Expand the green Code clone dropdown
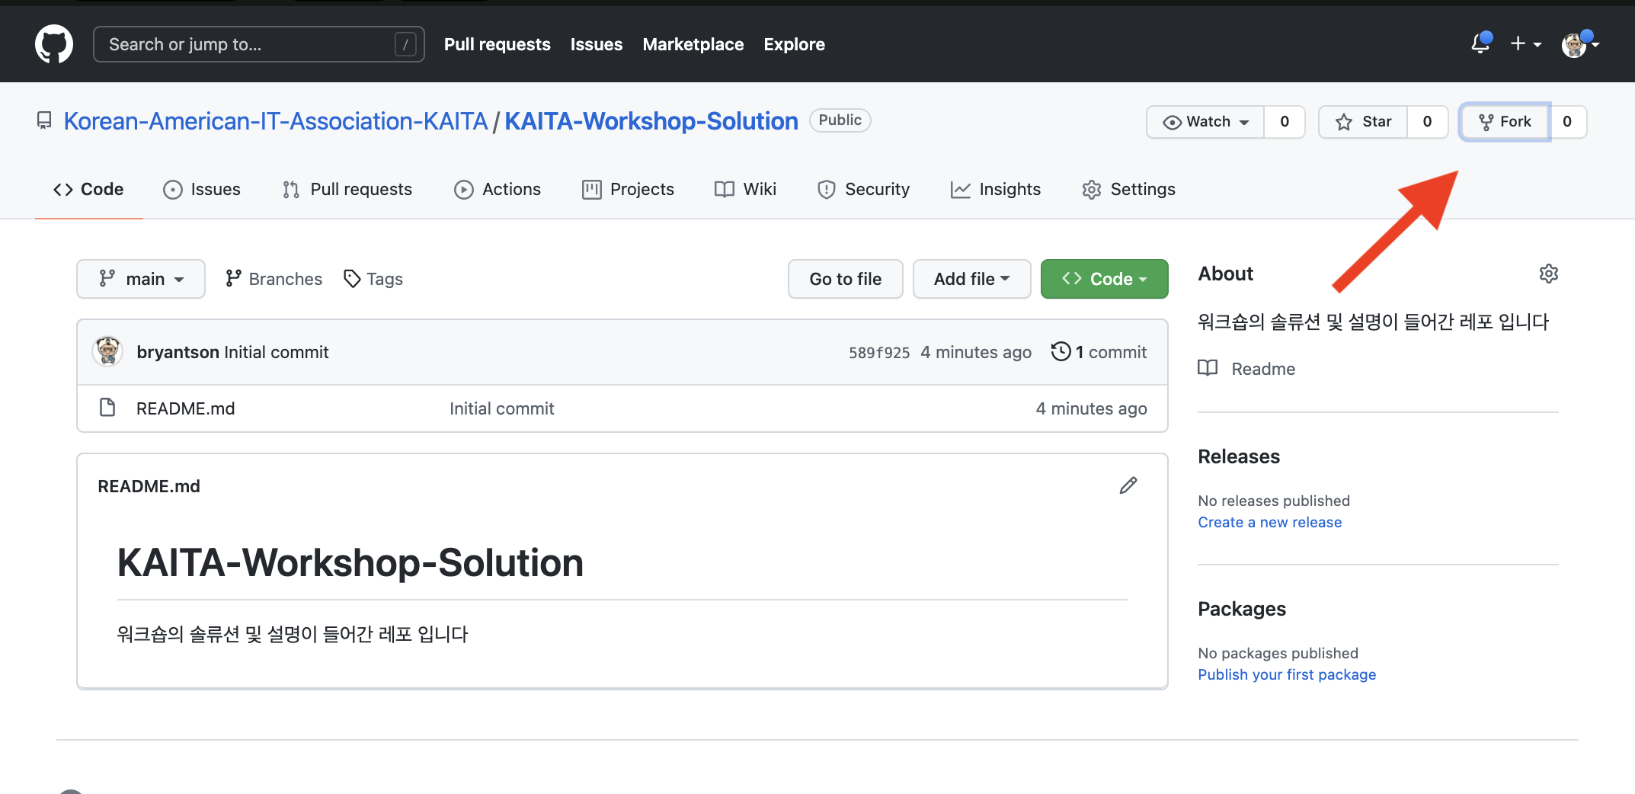Viewport: 1635px width, 794px height. (1104, 279)
